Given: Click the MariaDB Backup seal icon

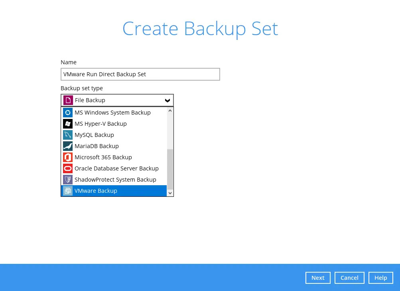Looking at the screenshot, I should point(68,146).
